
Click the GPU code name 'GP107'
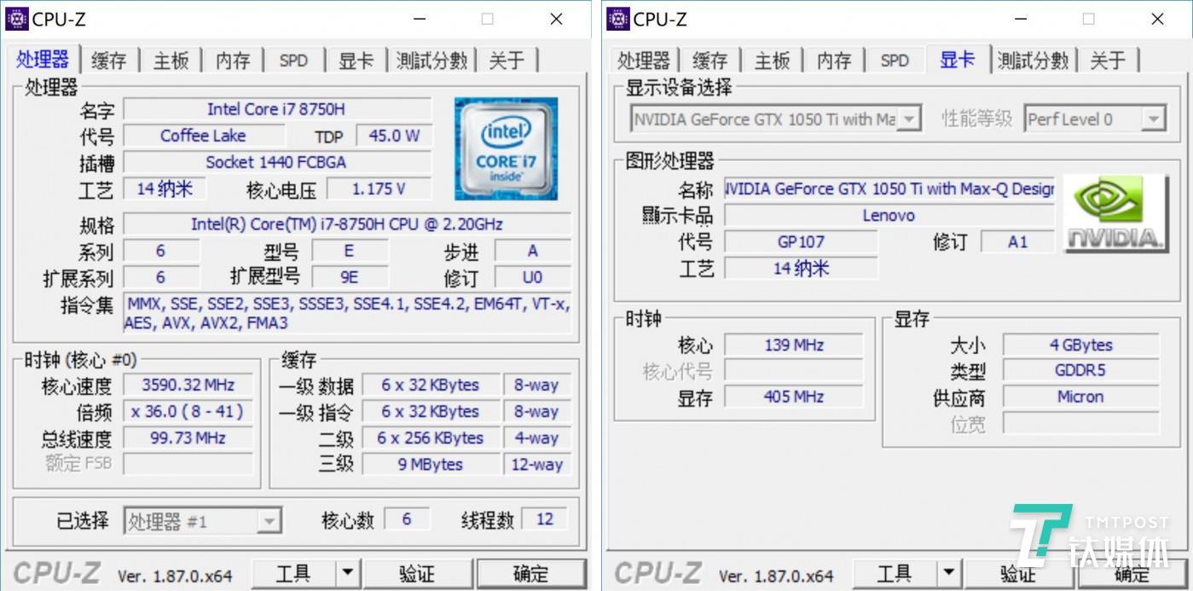pos(801,242)
